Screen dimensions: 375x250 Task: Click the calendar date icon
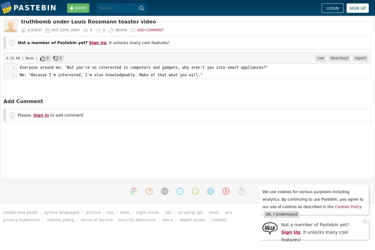[47, 30]
